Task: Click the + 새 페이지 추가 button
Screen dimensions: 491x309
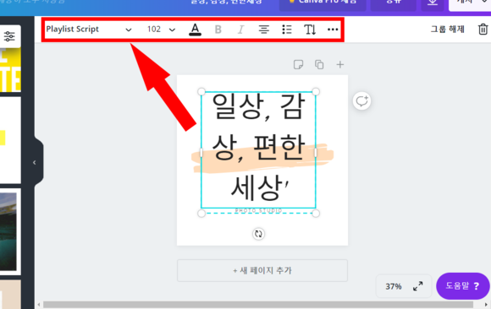Action: click(x=262, y=270)
